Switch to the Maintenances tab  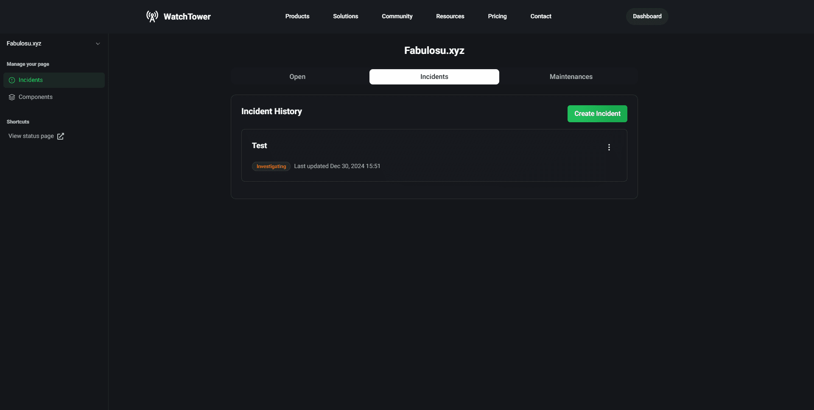pyautogui.click(x=571, y=77)
